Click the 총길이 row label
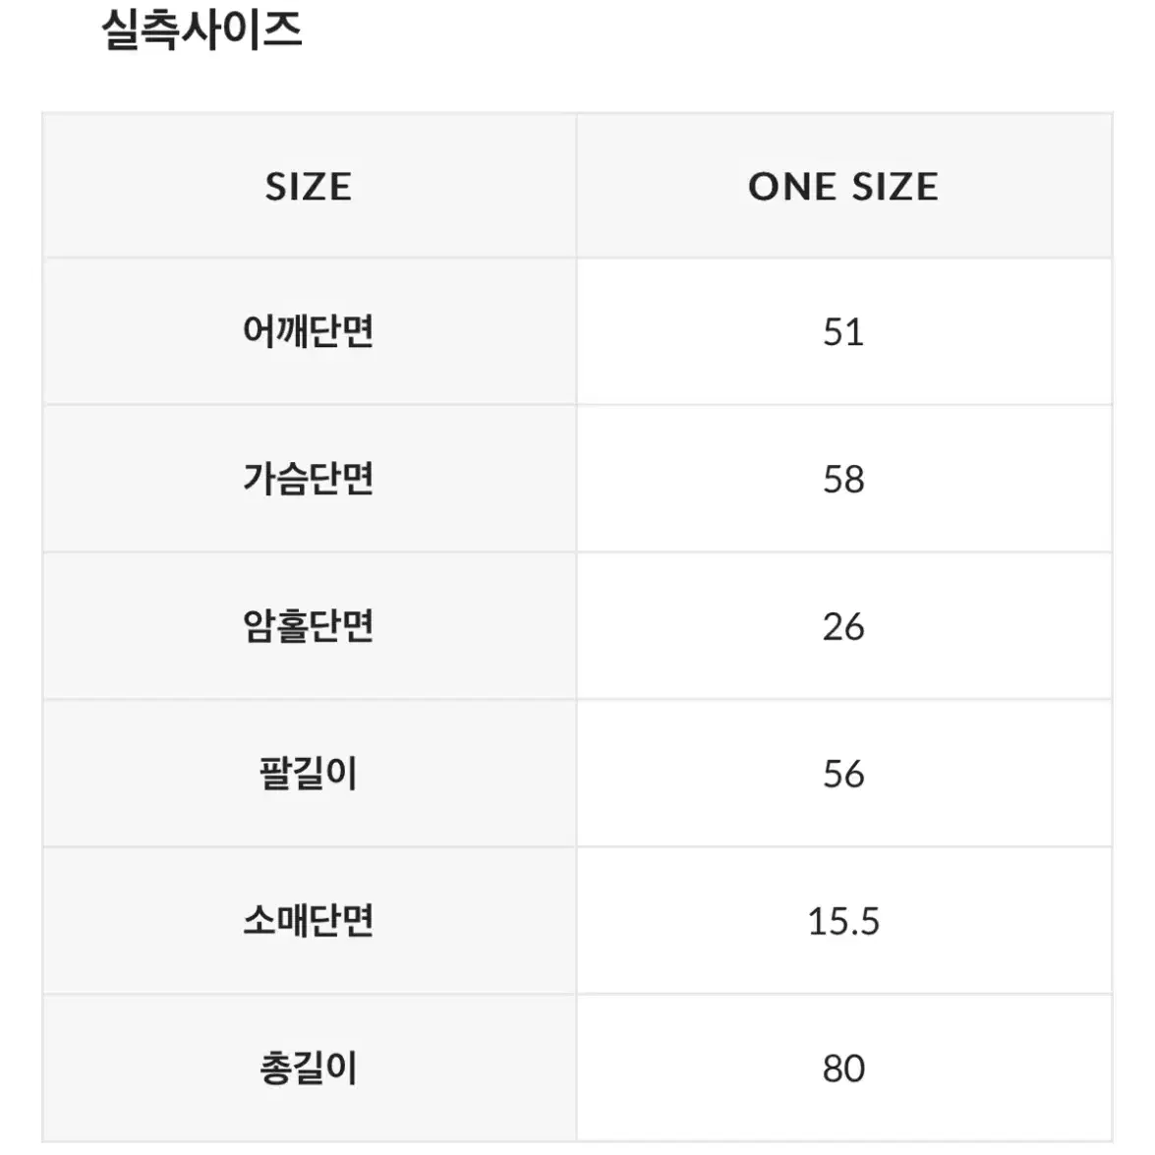 (309, 1068)
